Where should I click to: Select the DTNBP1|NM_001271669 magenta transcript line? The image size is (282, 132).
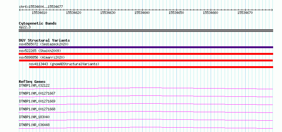click(x=146, y=104)
